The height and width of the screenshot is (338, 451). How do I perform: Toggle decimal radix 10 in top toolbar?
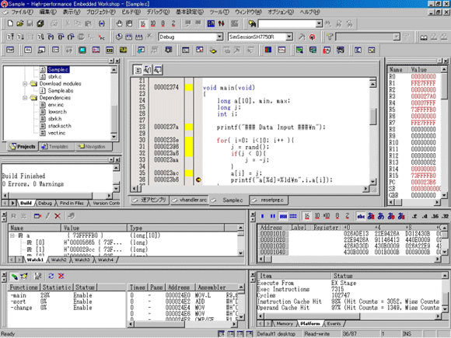pos(152,23)
